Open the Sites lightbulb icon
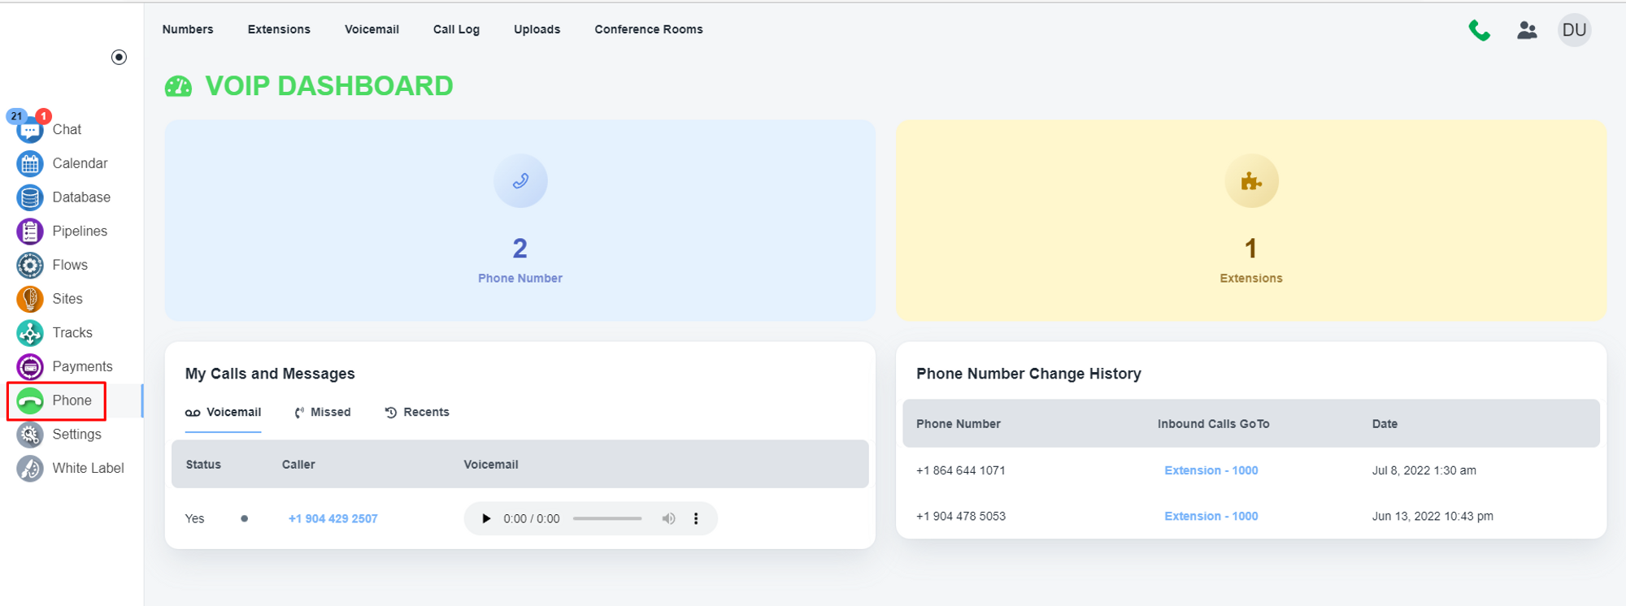This screenshot has height=606, width=1626. click(x=30, y=299)
